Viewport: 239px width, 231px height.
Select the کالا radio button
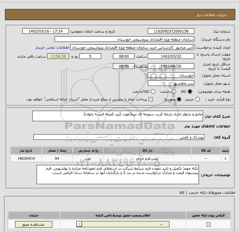click(190, 91)
